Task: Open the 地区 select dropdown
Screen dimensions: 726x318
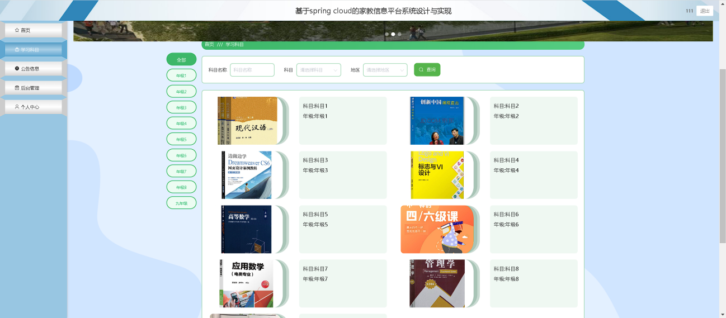Action: pos(385,70)
